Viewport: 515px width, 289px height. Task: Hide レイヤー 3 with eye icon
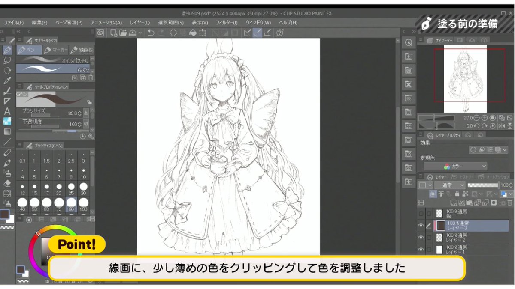(x=421, y=226)
